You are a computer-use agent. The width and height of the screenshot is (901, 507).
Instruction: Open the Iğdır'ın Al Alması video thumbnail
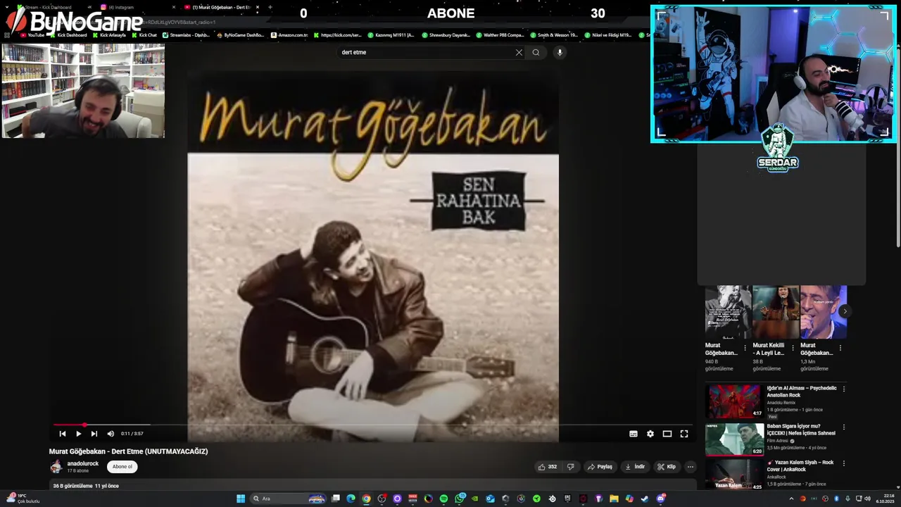[734, 401]
